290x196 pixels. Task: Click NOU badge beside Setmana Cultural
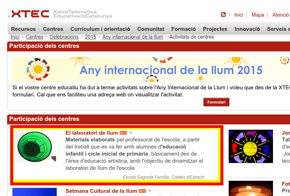pyautogui.click(x=143, y=191)
